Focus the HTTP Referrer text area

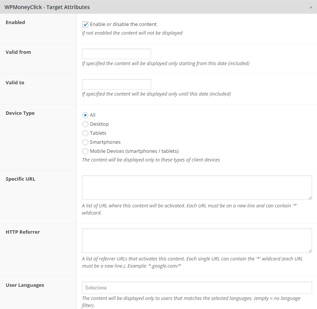click(x=197, y=241)
